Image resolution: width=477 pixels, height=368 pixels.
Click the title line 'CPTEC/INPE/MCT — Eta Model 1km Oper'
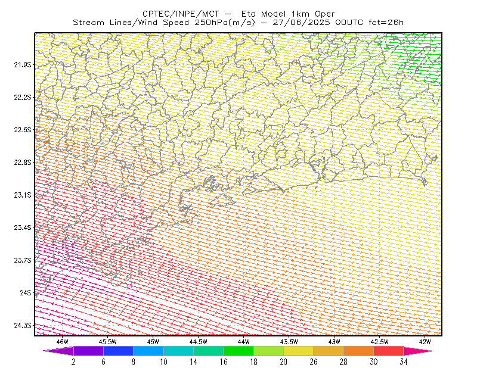tap(238, 14)
